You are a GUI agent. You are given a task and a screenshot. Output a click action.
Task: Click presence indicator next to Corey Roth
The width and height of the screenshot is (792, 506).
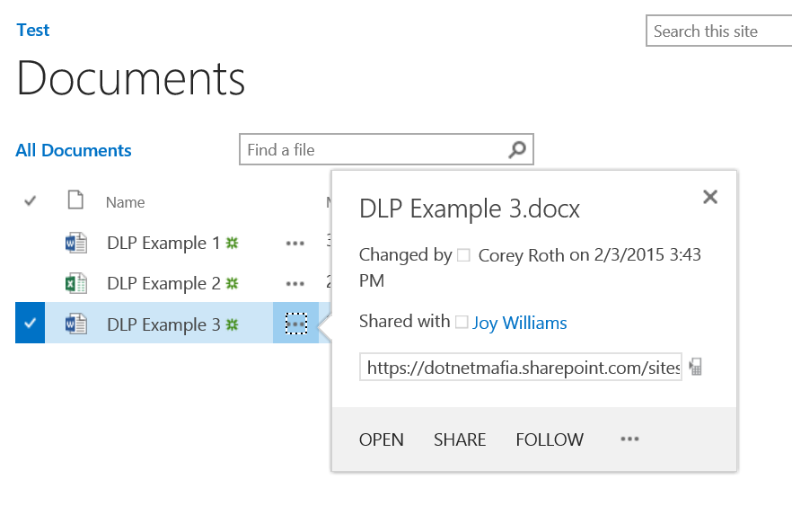(463, 255)
